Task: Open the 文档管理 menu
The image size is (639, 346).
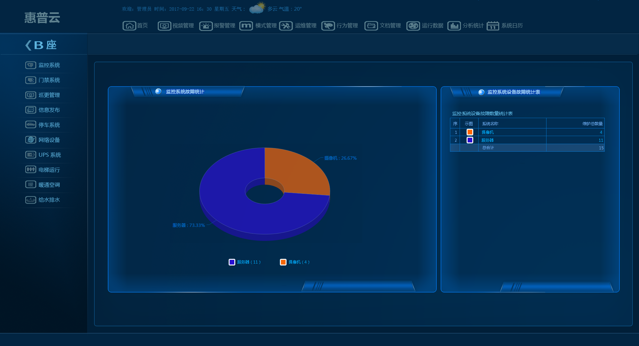Action: pos(390,26)
